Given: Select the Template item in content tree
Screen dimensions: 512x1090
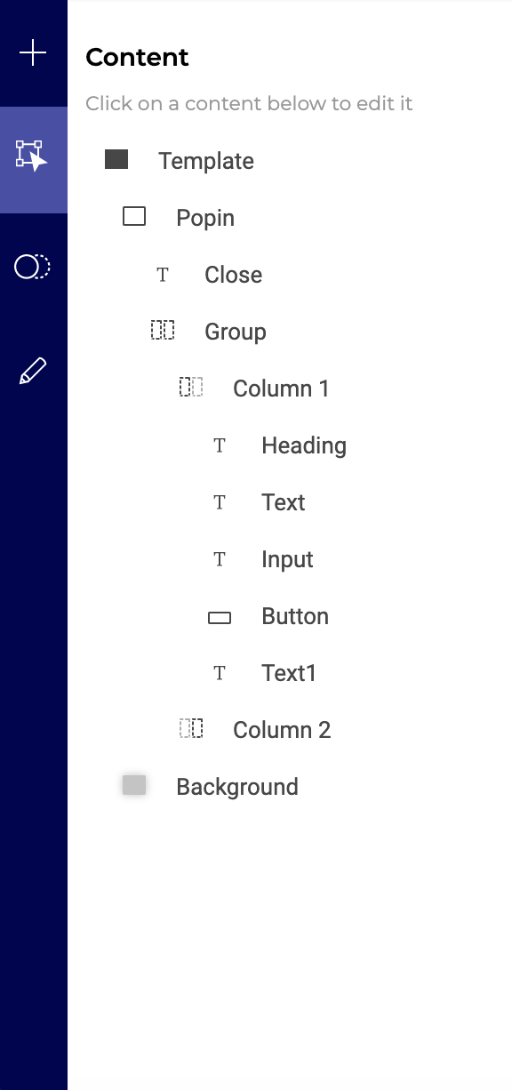Looking at the screenshot, I should 206,161.
